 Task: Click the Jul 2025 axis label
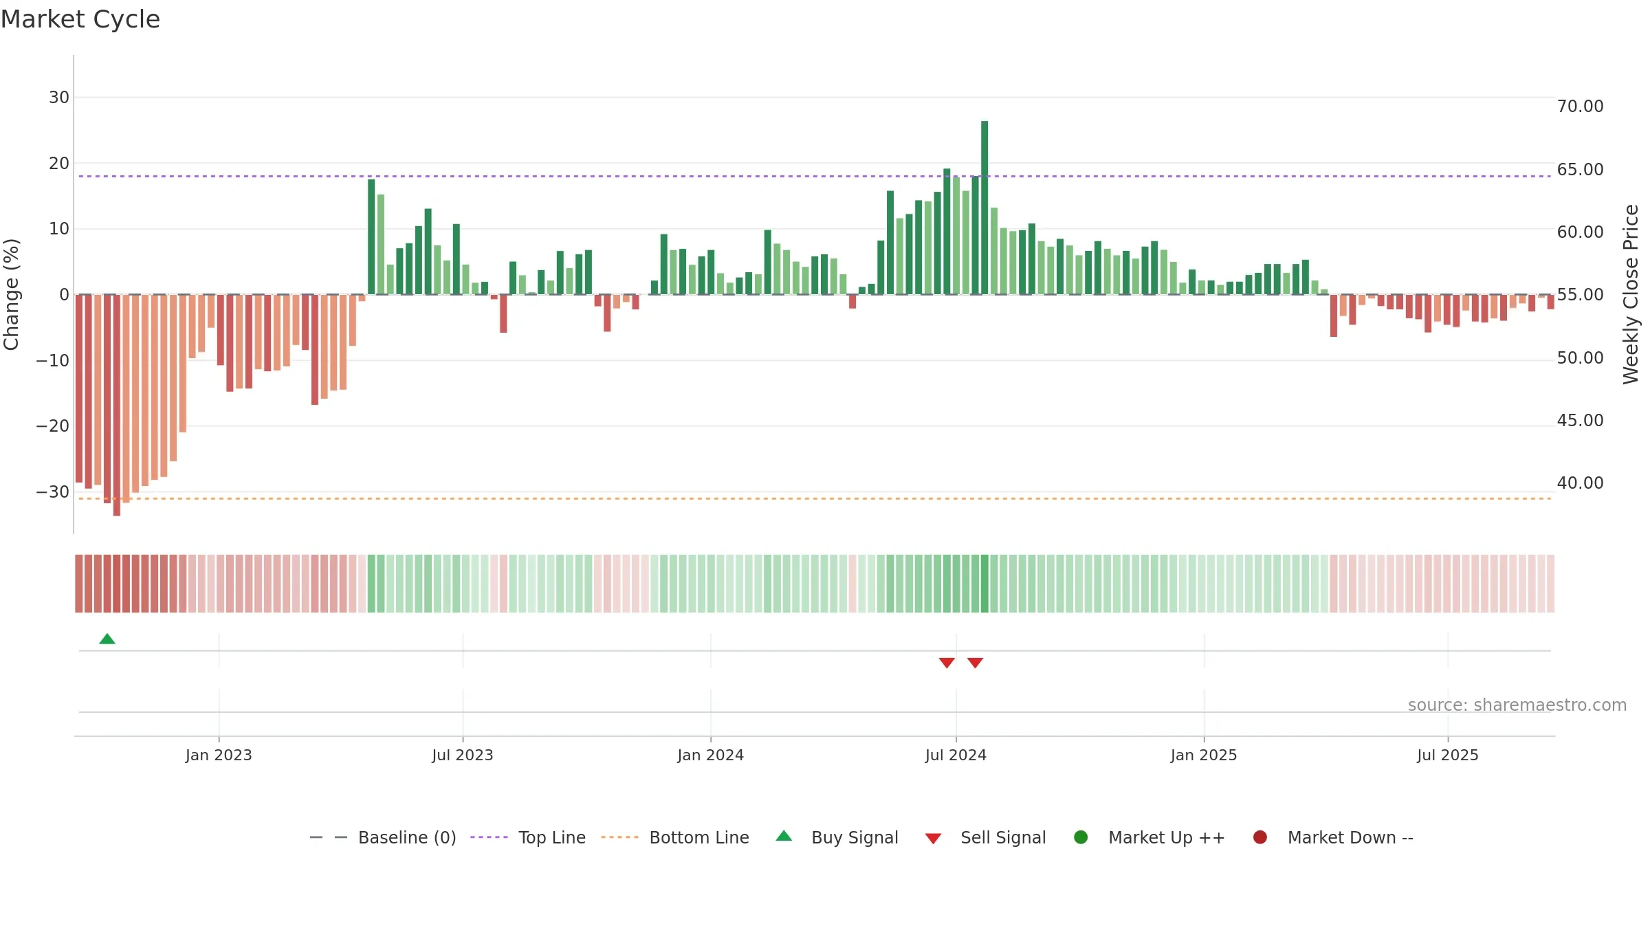[x=1448, y=755]
